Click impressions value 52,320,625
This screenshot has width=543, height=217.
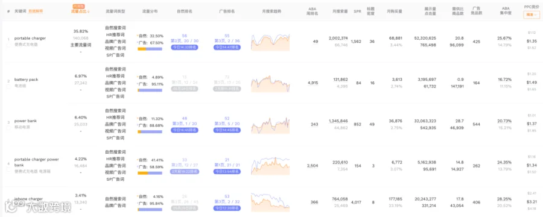(425, 38)
